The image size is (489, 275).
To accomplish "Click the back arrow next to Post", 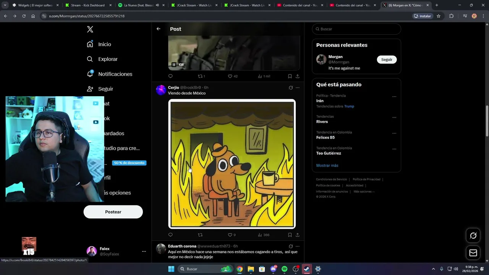I will pyautogui.click(x=159, y=29).
